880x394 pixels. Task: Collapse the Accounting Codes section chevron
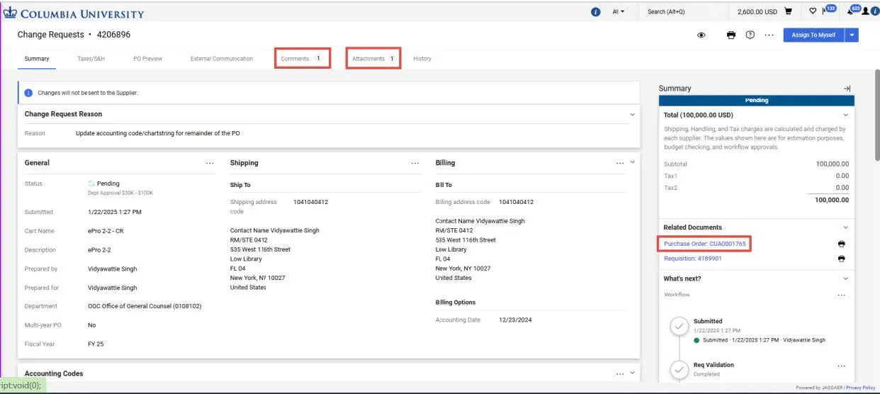[632, 373]
